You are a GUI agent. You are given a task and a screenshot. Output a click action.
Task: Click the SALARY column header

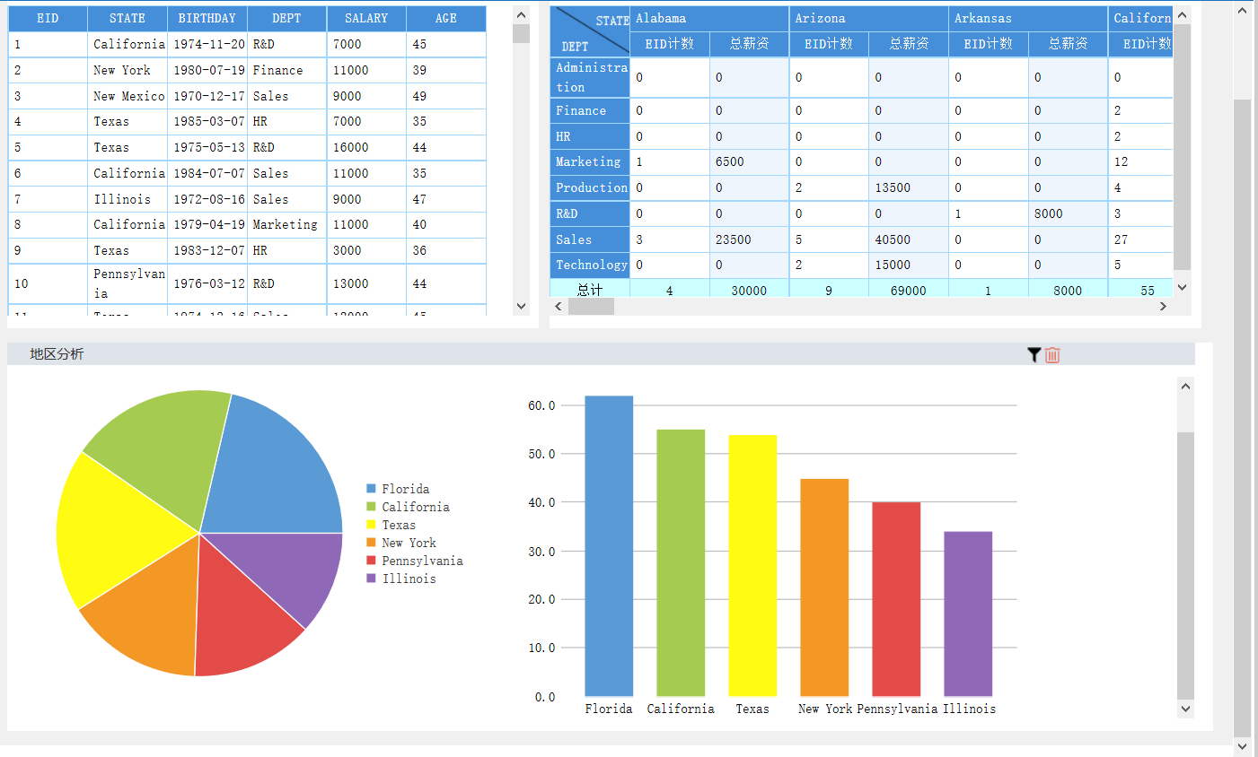click(366, 18)
